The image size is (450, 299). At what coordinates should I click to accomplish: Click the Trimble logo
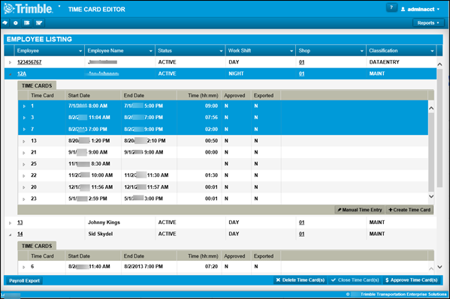tap(28, 8)
